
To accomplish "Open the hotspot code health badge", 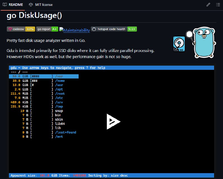I will pyautogui.click(x=114, y=29).
